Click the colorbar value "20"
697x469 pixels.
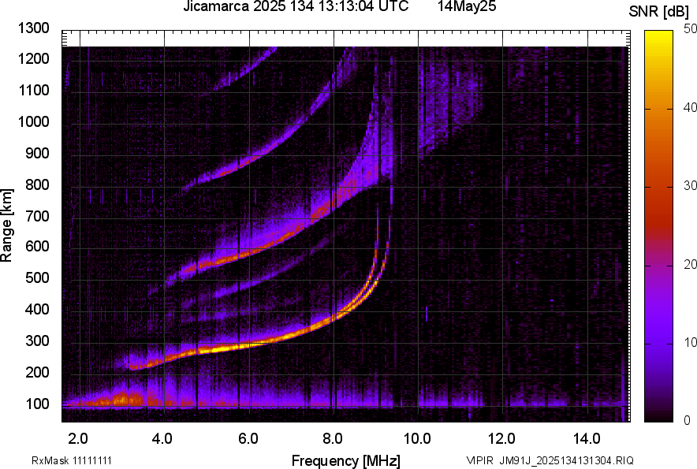pyautogui.click(x=690, y=265)
